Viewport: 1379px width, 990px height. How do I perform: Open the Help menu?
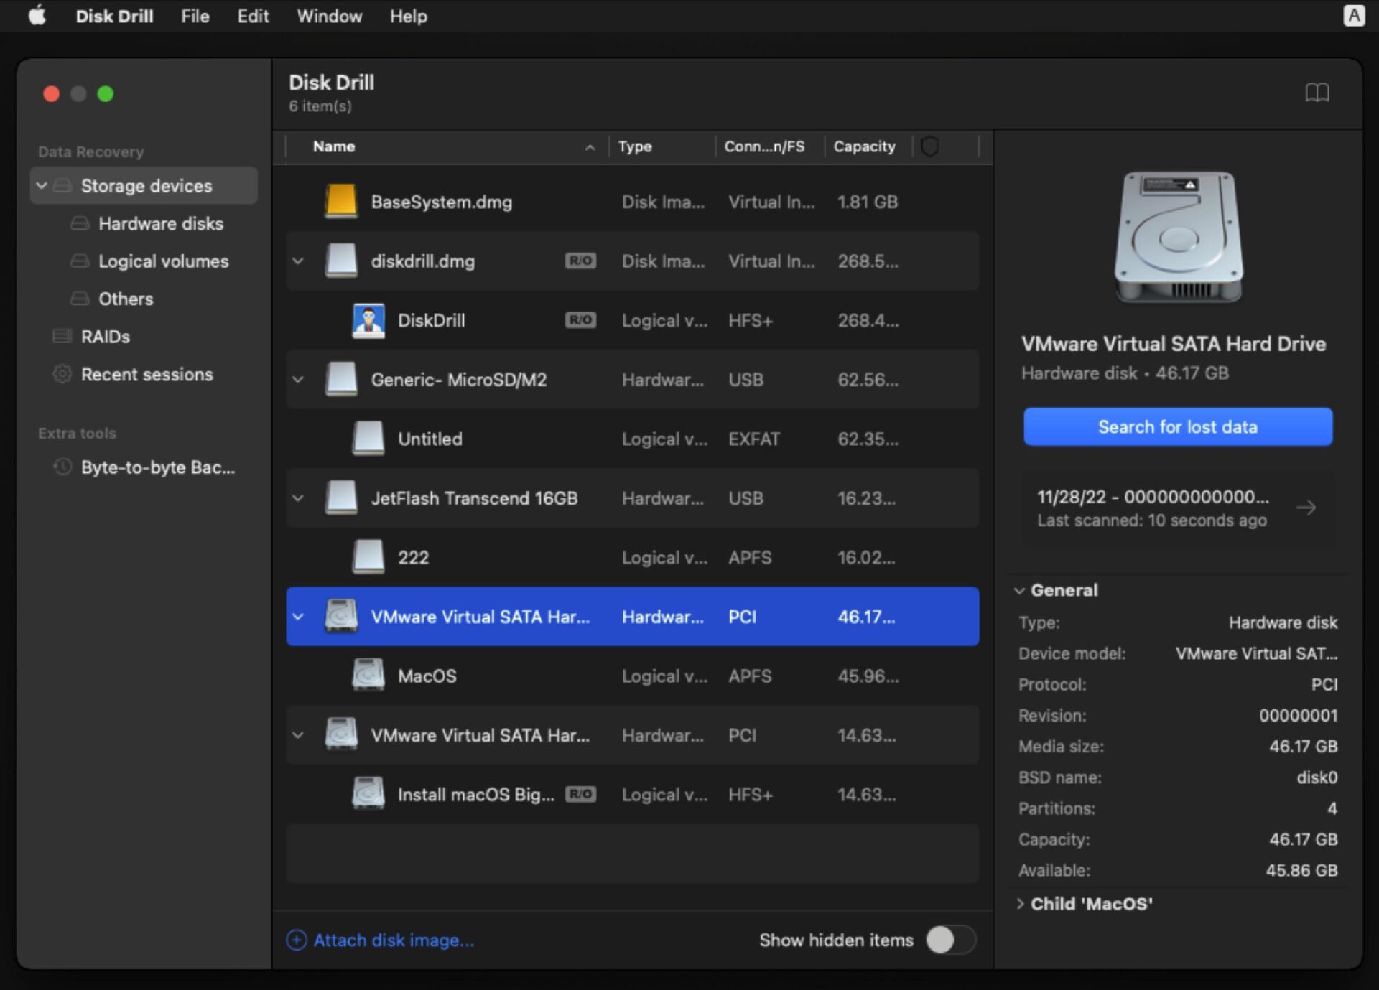tap(407, 16)
